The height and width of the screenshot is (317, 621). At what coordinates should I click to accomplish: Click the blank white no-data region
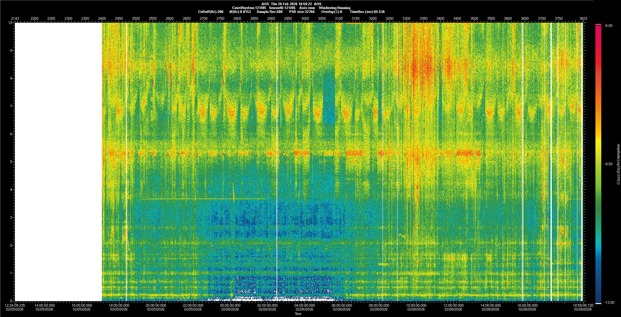click(x=58, y=162)
